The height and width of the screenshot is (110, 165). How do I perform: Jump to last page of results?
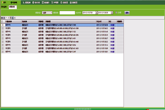[15, 17]
